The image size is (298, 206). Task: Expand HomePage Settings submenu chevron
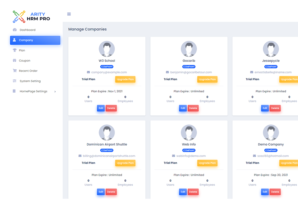[55, 91]
